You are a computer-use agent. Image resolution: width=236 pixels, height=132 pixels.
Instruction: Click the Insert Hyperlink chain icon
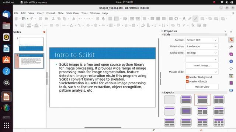190,19
